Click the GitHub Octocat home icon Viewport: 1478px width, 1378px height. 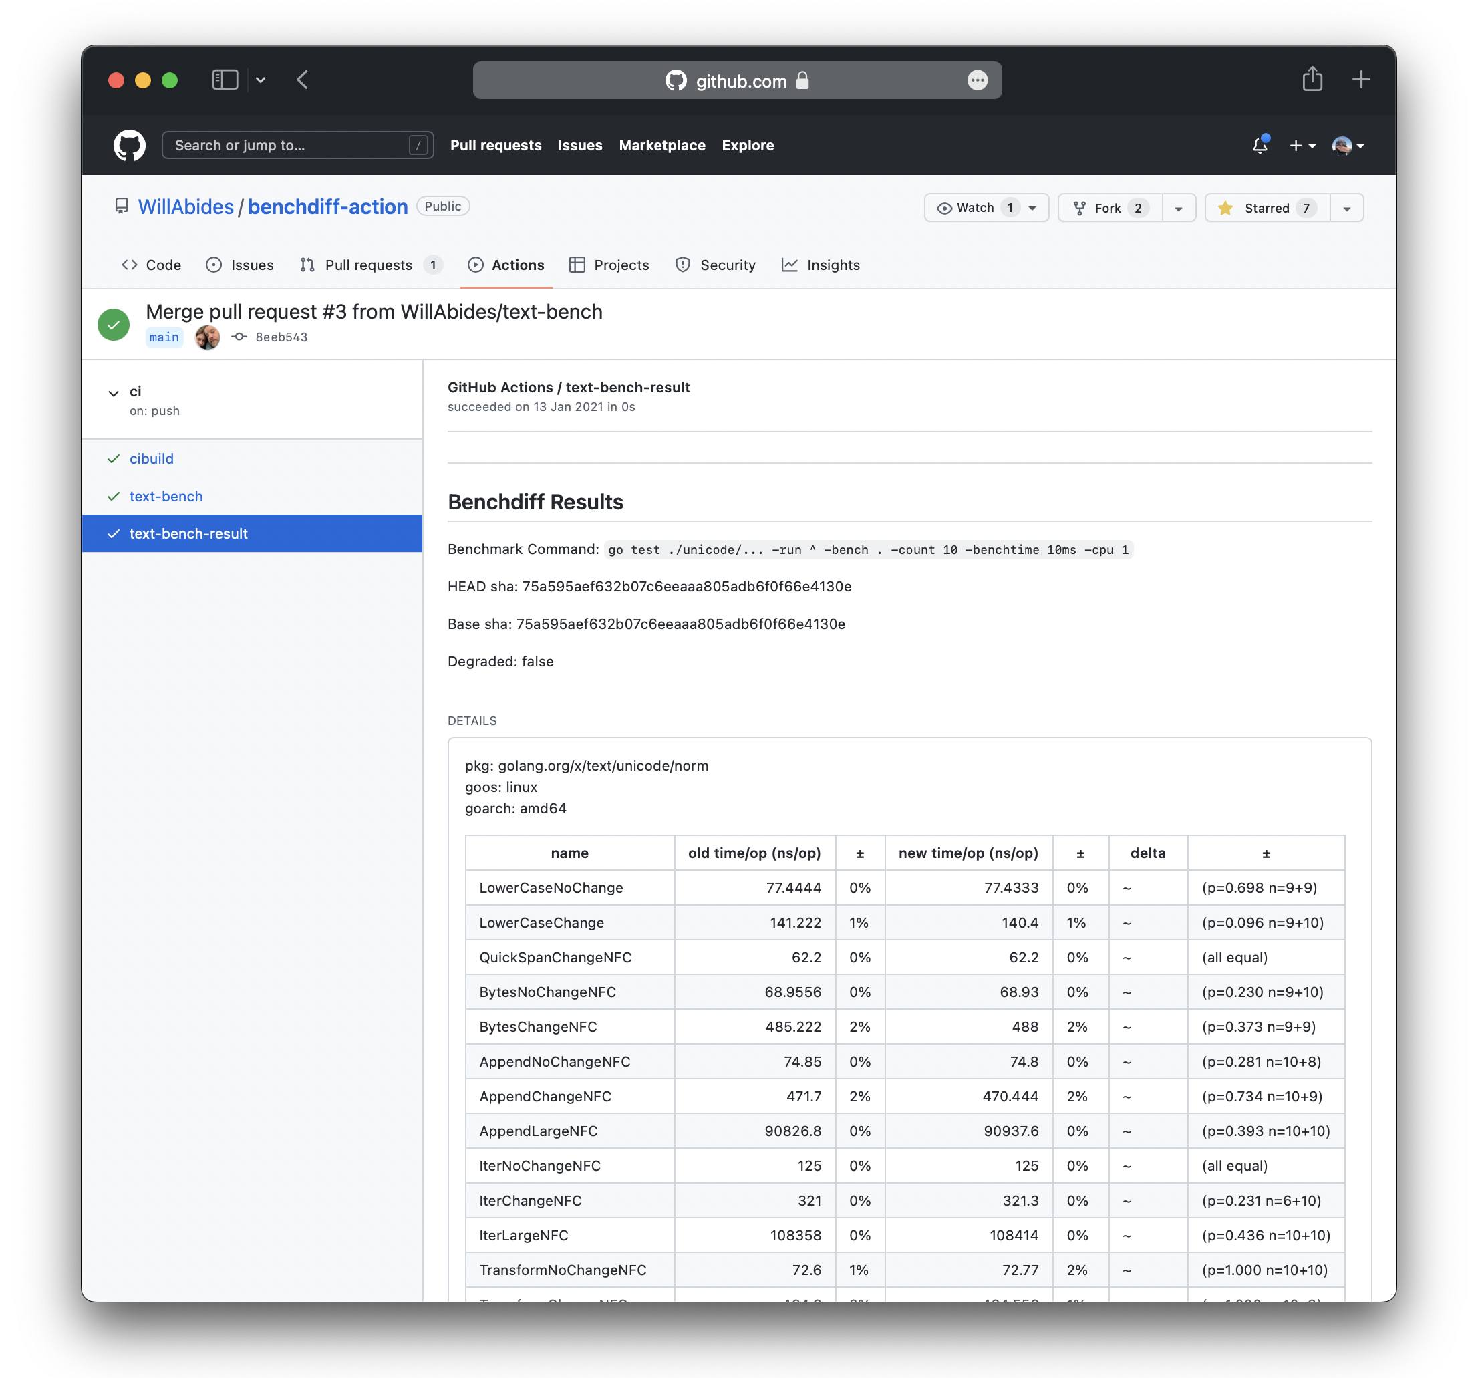click(x=130, y=145)
